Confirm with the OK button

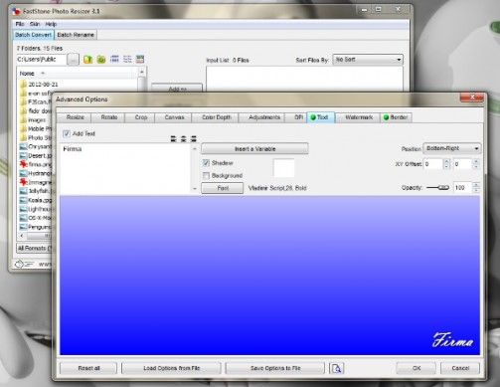point(417,368)
